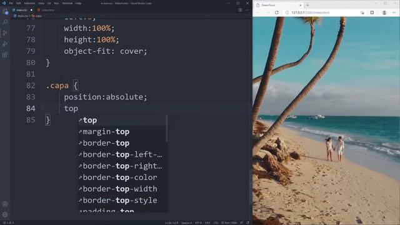
Task: Choose 'border-top-width' autocomplete suggestion
Action: point(122,189)
